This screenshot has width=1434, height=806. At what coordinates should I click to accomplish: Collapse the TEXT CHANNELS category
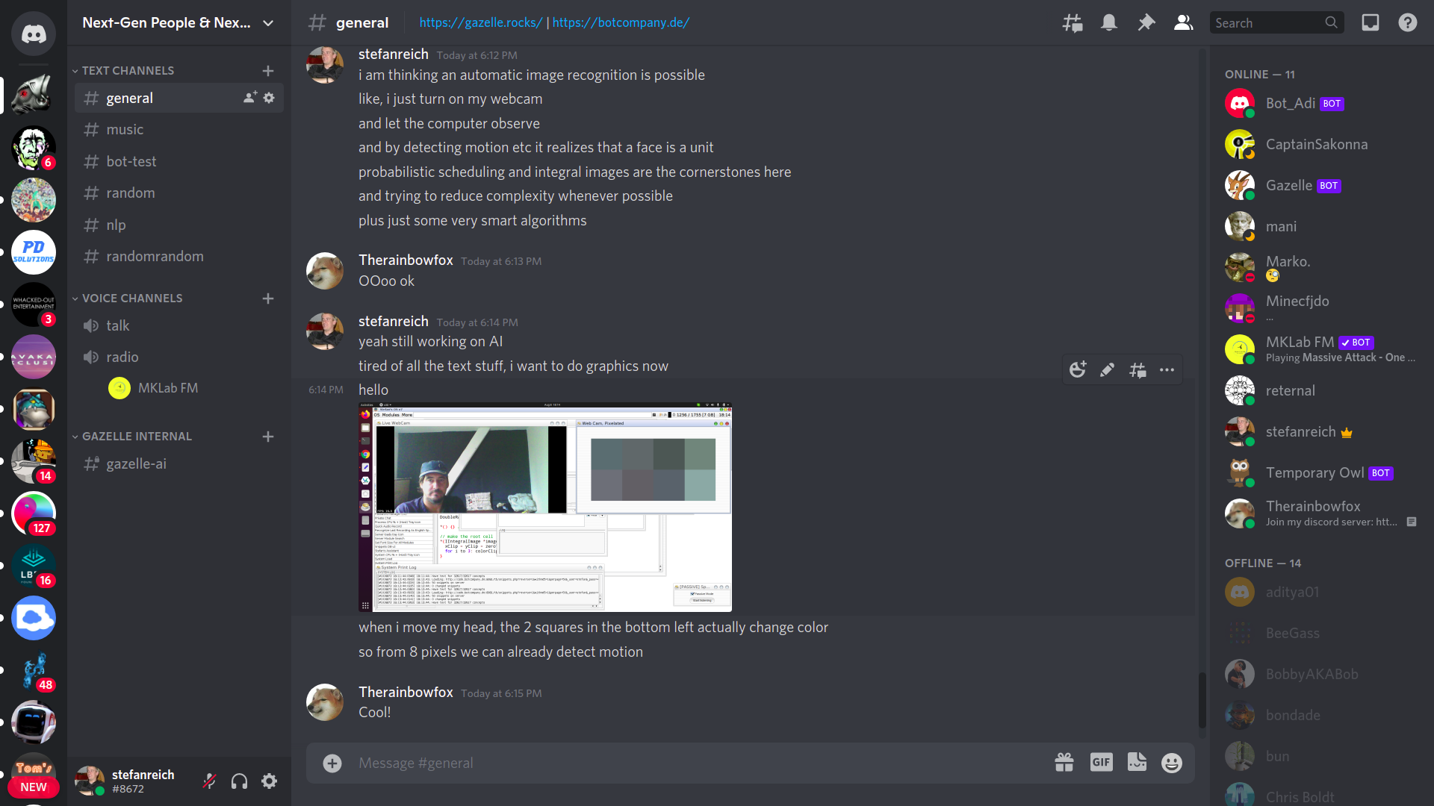click(x=124, y=70)
